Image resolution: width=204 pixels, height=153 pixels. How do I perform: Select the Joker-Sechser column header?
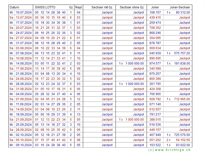(x=180, y=7)
